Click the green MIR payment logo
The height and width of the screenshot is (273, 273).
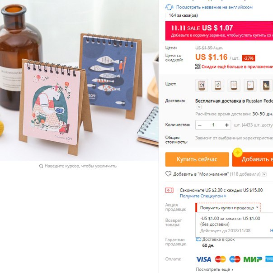click(x=253, y=259)
